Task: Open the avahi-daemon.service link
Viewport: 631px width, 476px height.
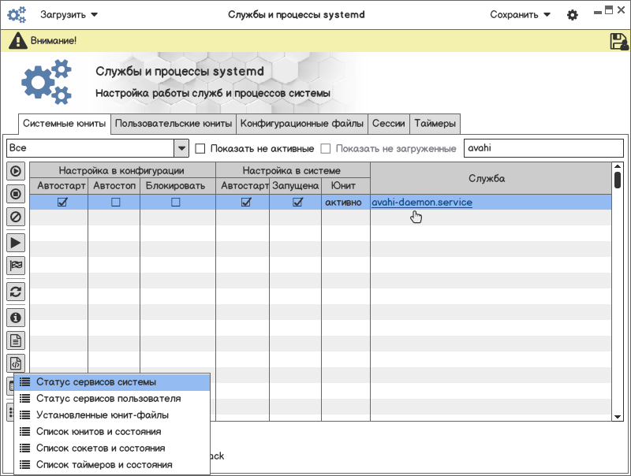Action: 422,203
